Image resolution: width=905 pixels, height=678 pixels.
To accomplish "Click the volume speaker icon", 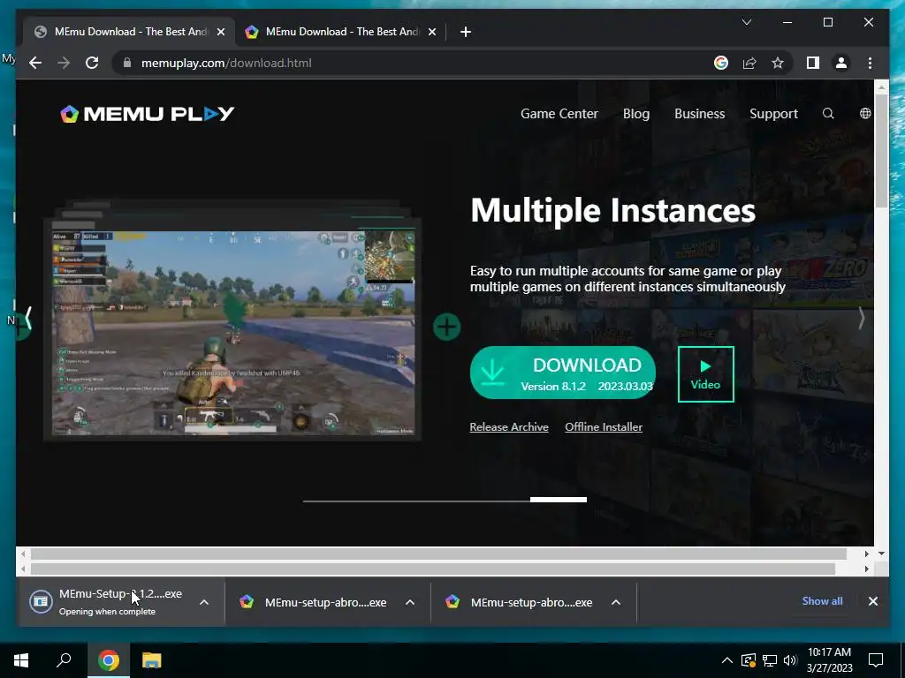I will (790, 660).
